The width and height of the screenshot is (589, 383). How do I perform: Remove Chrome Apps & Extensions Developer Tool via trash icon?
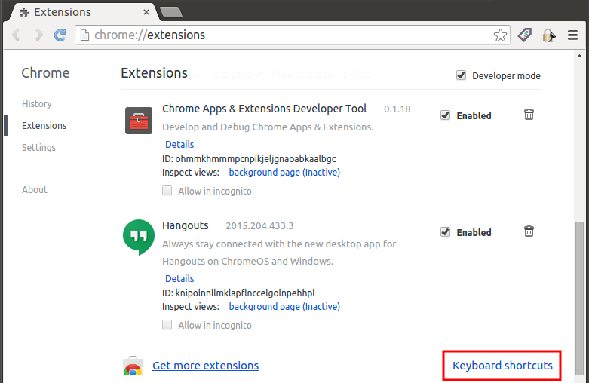click(529, 114)
